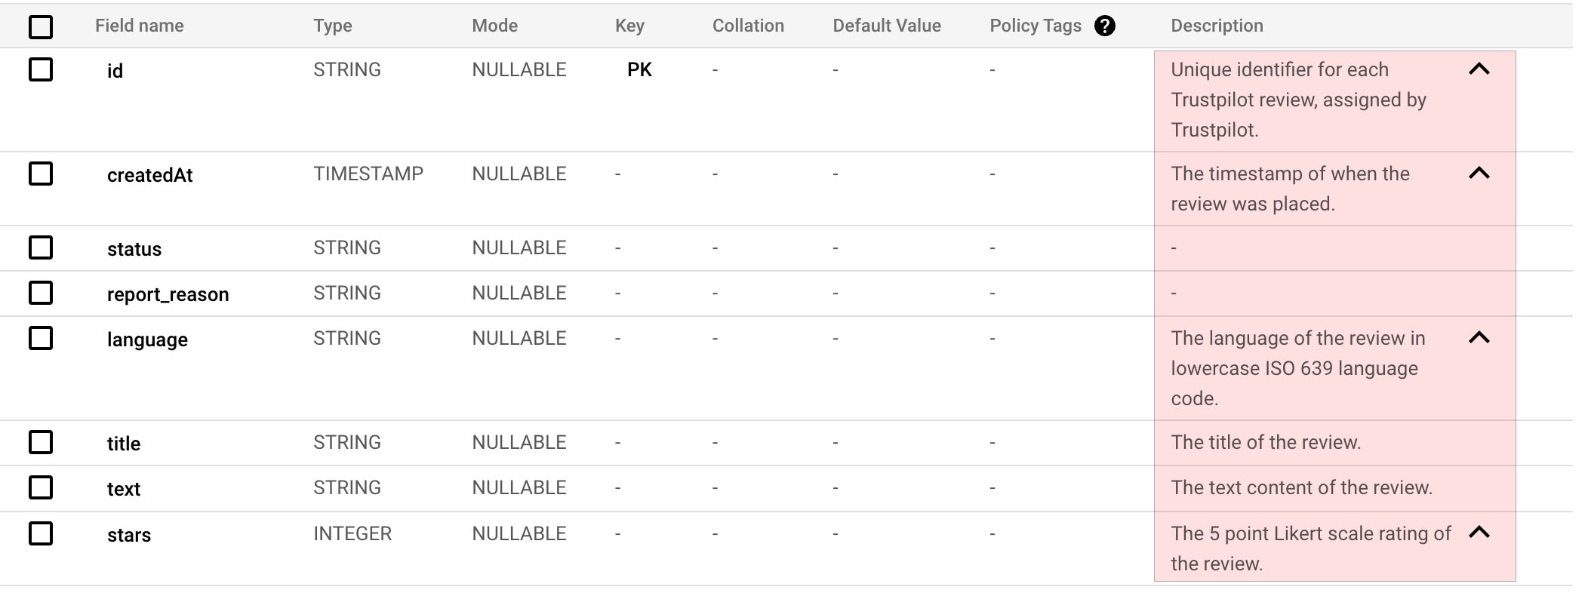
Task: Click the stars field name
Action: (x=129, y=535)
